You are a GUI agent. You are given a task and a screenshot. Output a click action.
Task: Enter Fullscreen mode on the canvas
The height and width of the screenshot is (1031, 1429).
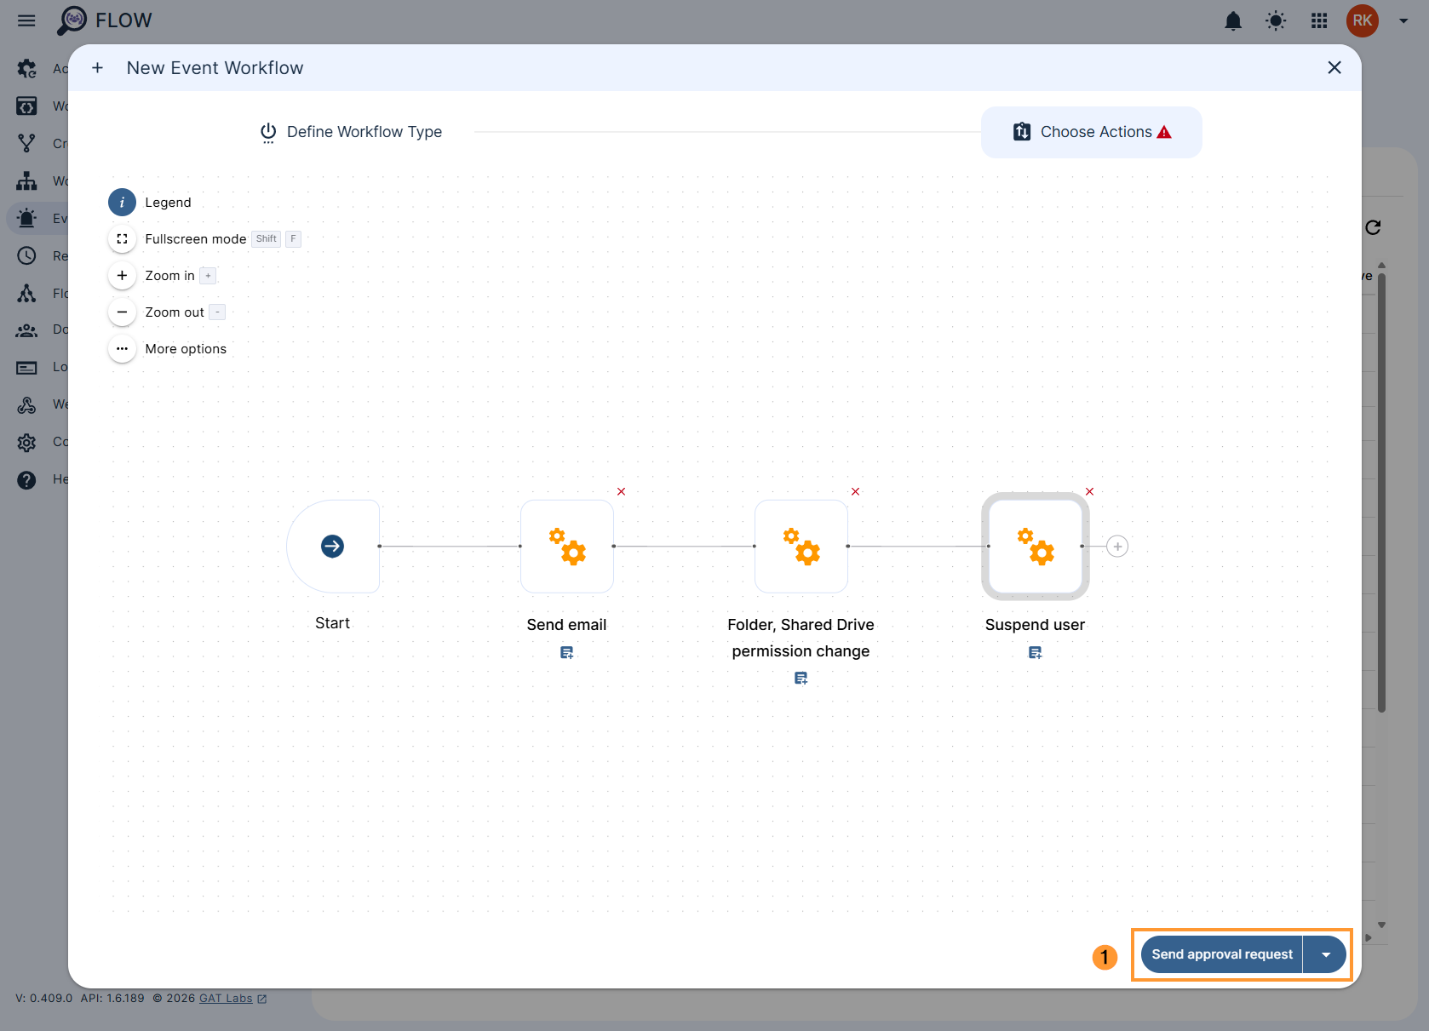122,239
